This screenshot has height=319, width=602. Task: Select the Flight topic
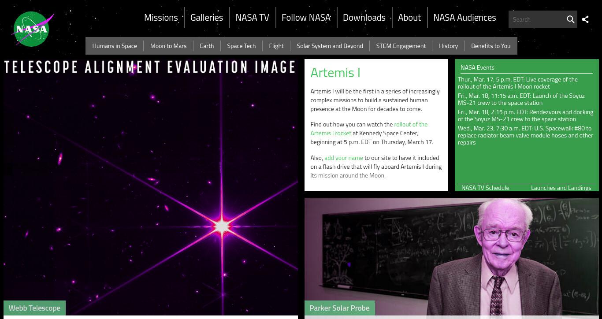pos(276,46)
